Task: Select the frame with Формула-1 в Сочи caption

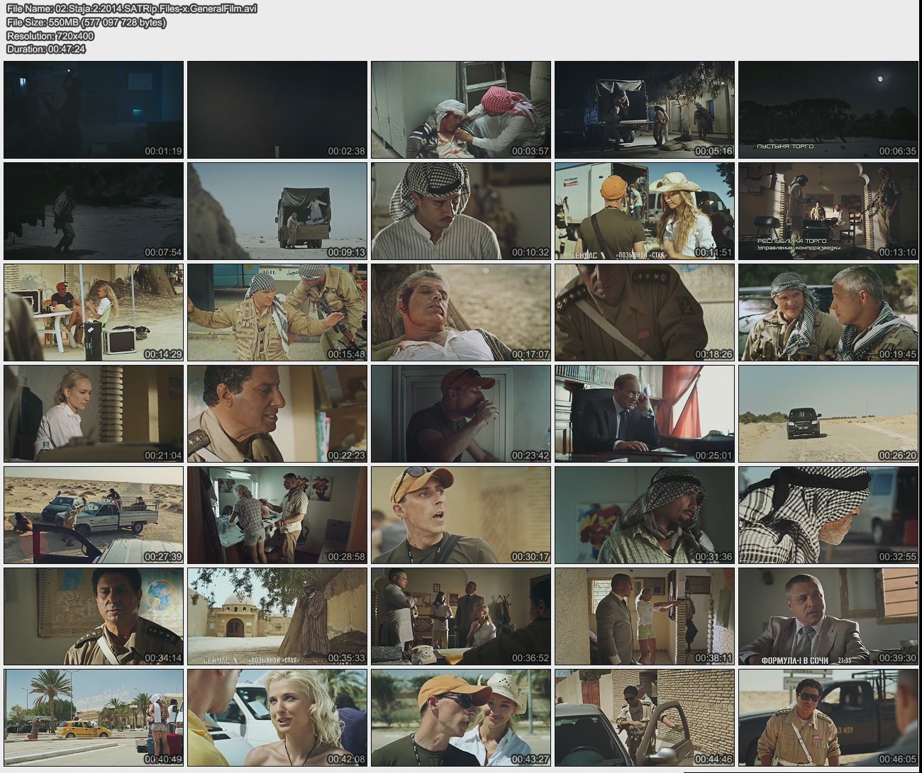Action: (x=828, y=616)
